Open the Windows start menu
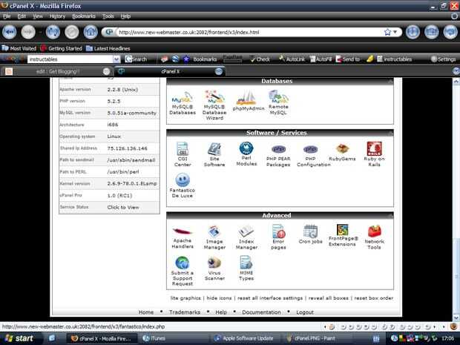This screenshot has width=460, height=345. (x=19, y=338)
